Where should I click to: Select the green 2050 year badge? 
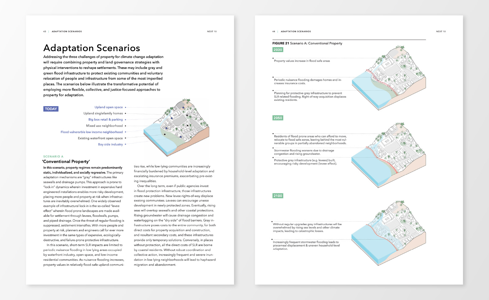point(278,118)
